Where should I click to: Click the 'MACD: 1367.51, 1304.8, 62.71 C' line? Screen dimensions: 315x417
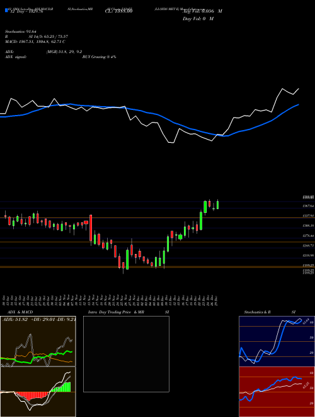(35, 42)
